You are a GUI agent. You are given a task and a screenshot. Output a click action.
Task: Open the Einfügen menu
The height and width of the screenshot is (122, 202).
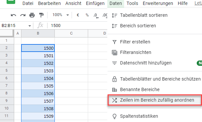pos(95,3)
